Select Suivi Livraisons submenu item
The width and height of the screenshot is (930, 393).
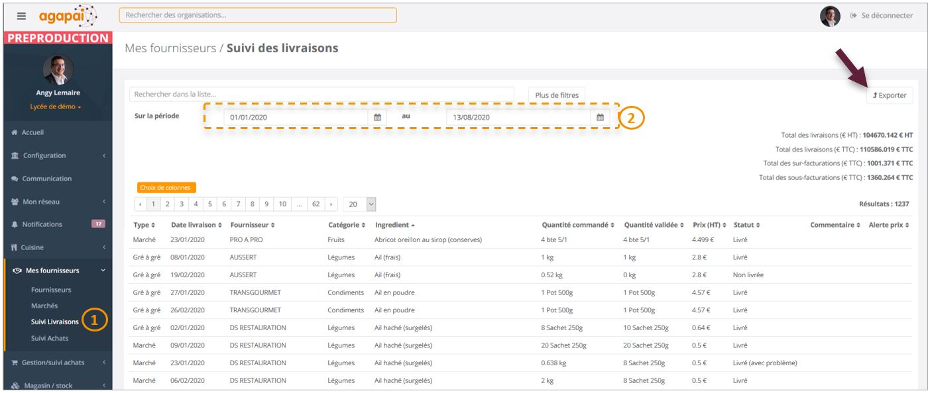click(x=55, y=322)
